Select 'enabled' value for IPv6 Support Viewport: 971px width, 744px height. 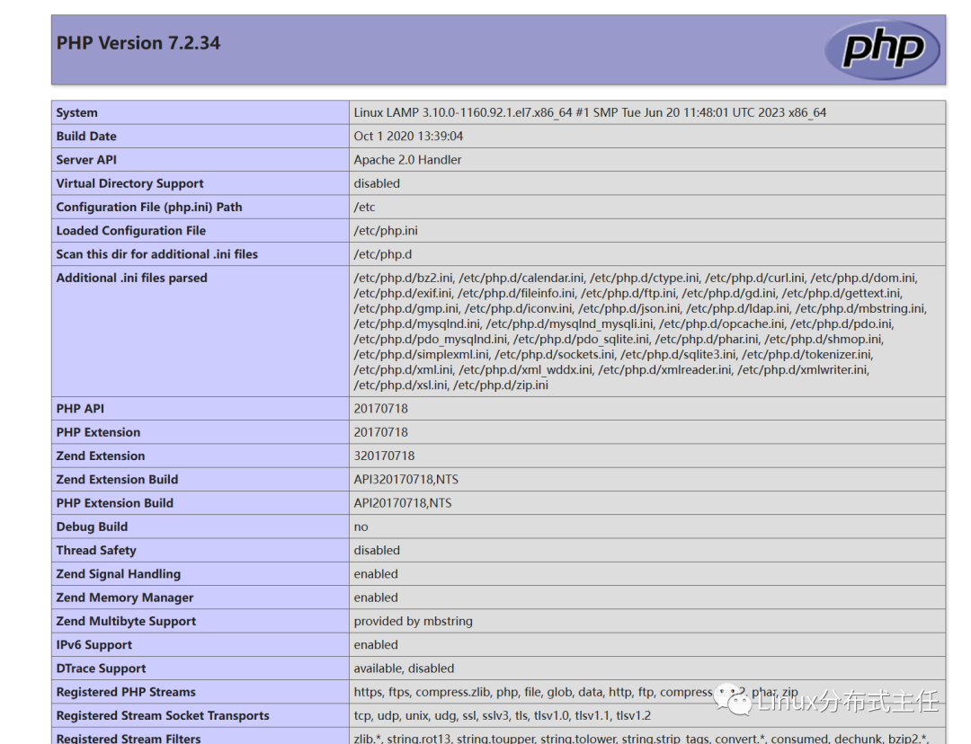pos(375,644)
